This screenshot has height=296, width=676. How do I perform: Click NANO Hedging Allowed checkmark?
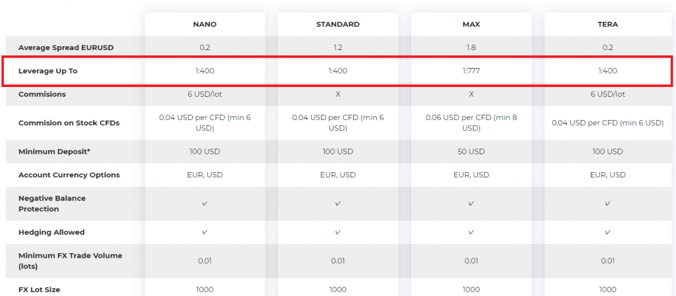(205, 232)
